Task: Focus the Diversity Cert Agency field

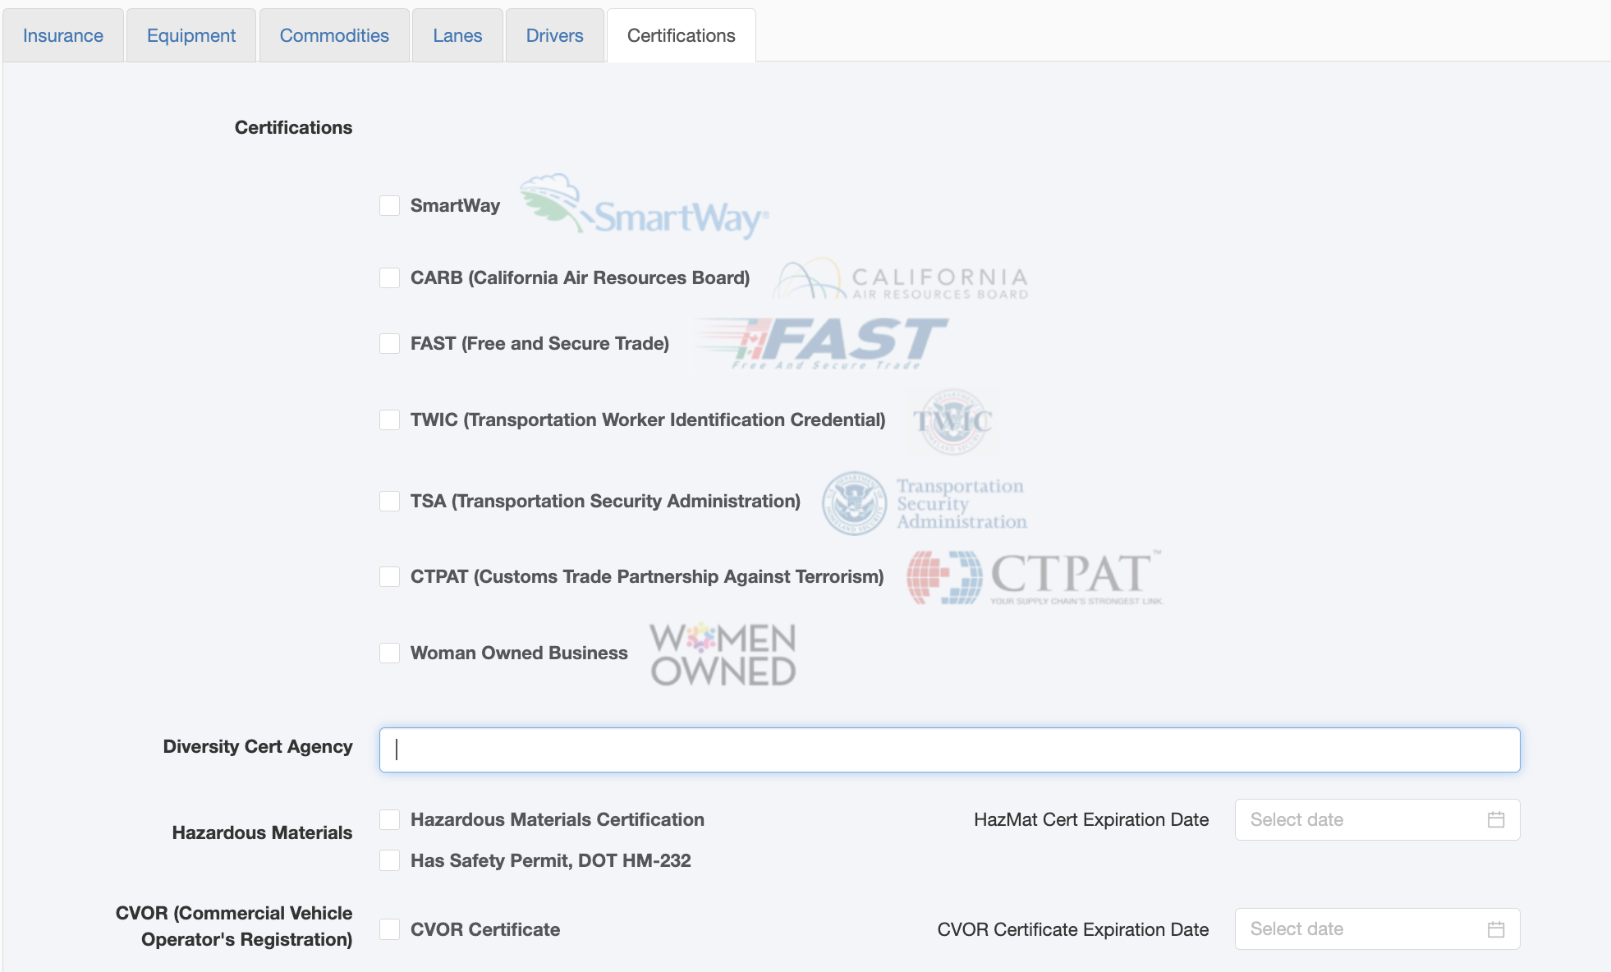Action: pos(949,750)
